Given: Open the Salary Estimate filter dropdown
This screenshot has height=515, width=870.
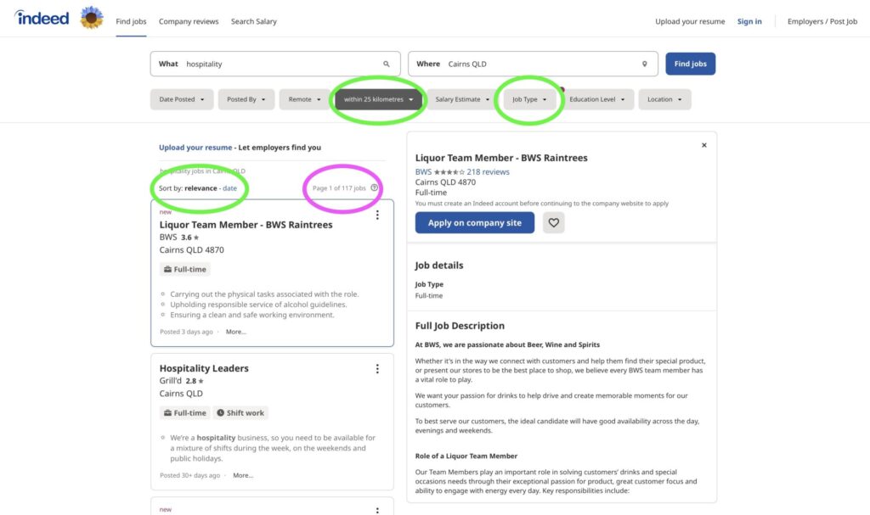Looking at the screenshot, I should point(463,99).
